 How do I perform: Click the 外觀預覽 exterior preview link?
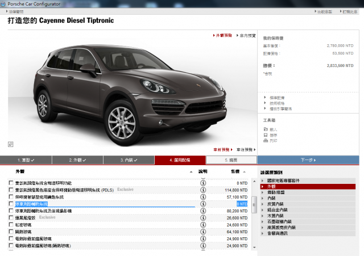(222, 35)
